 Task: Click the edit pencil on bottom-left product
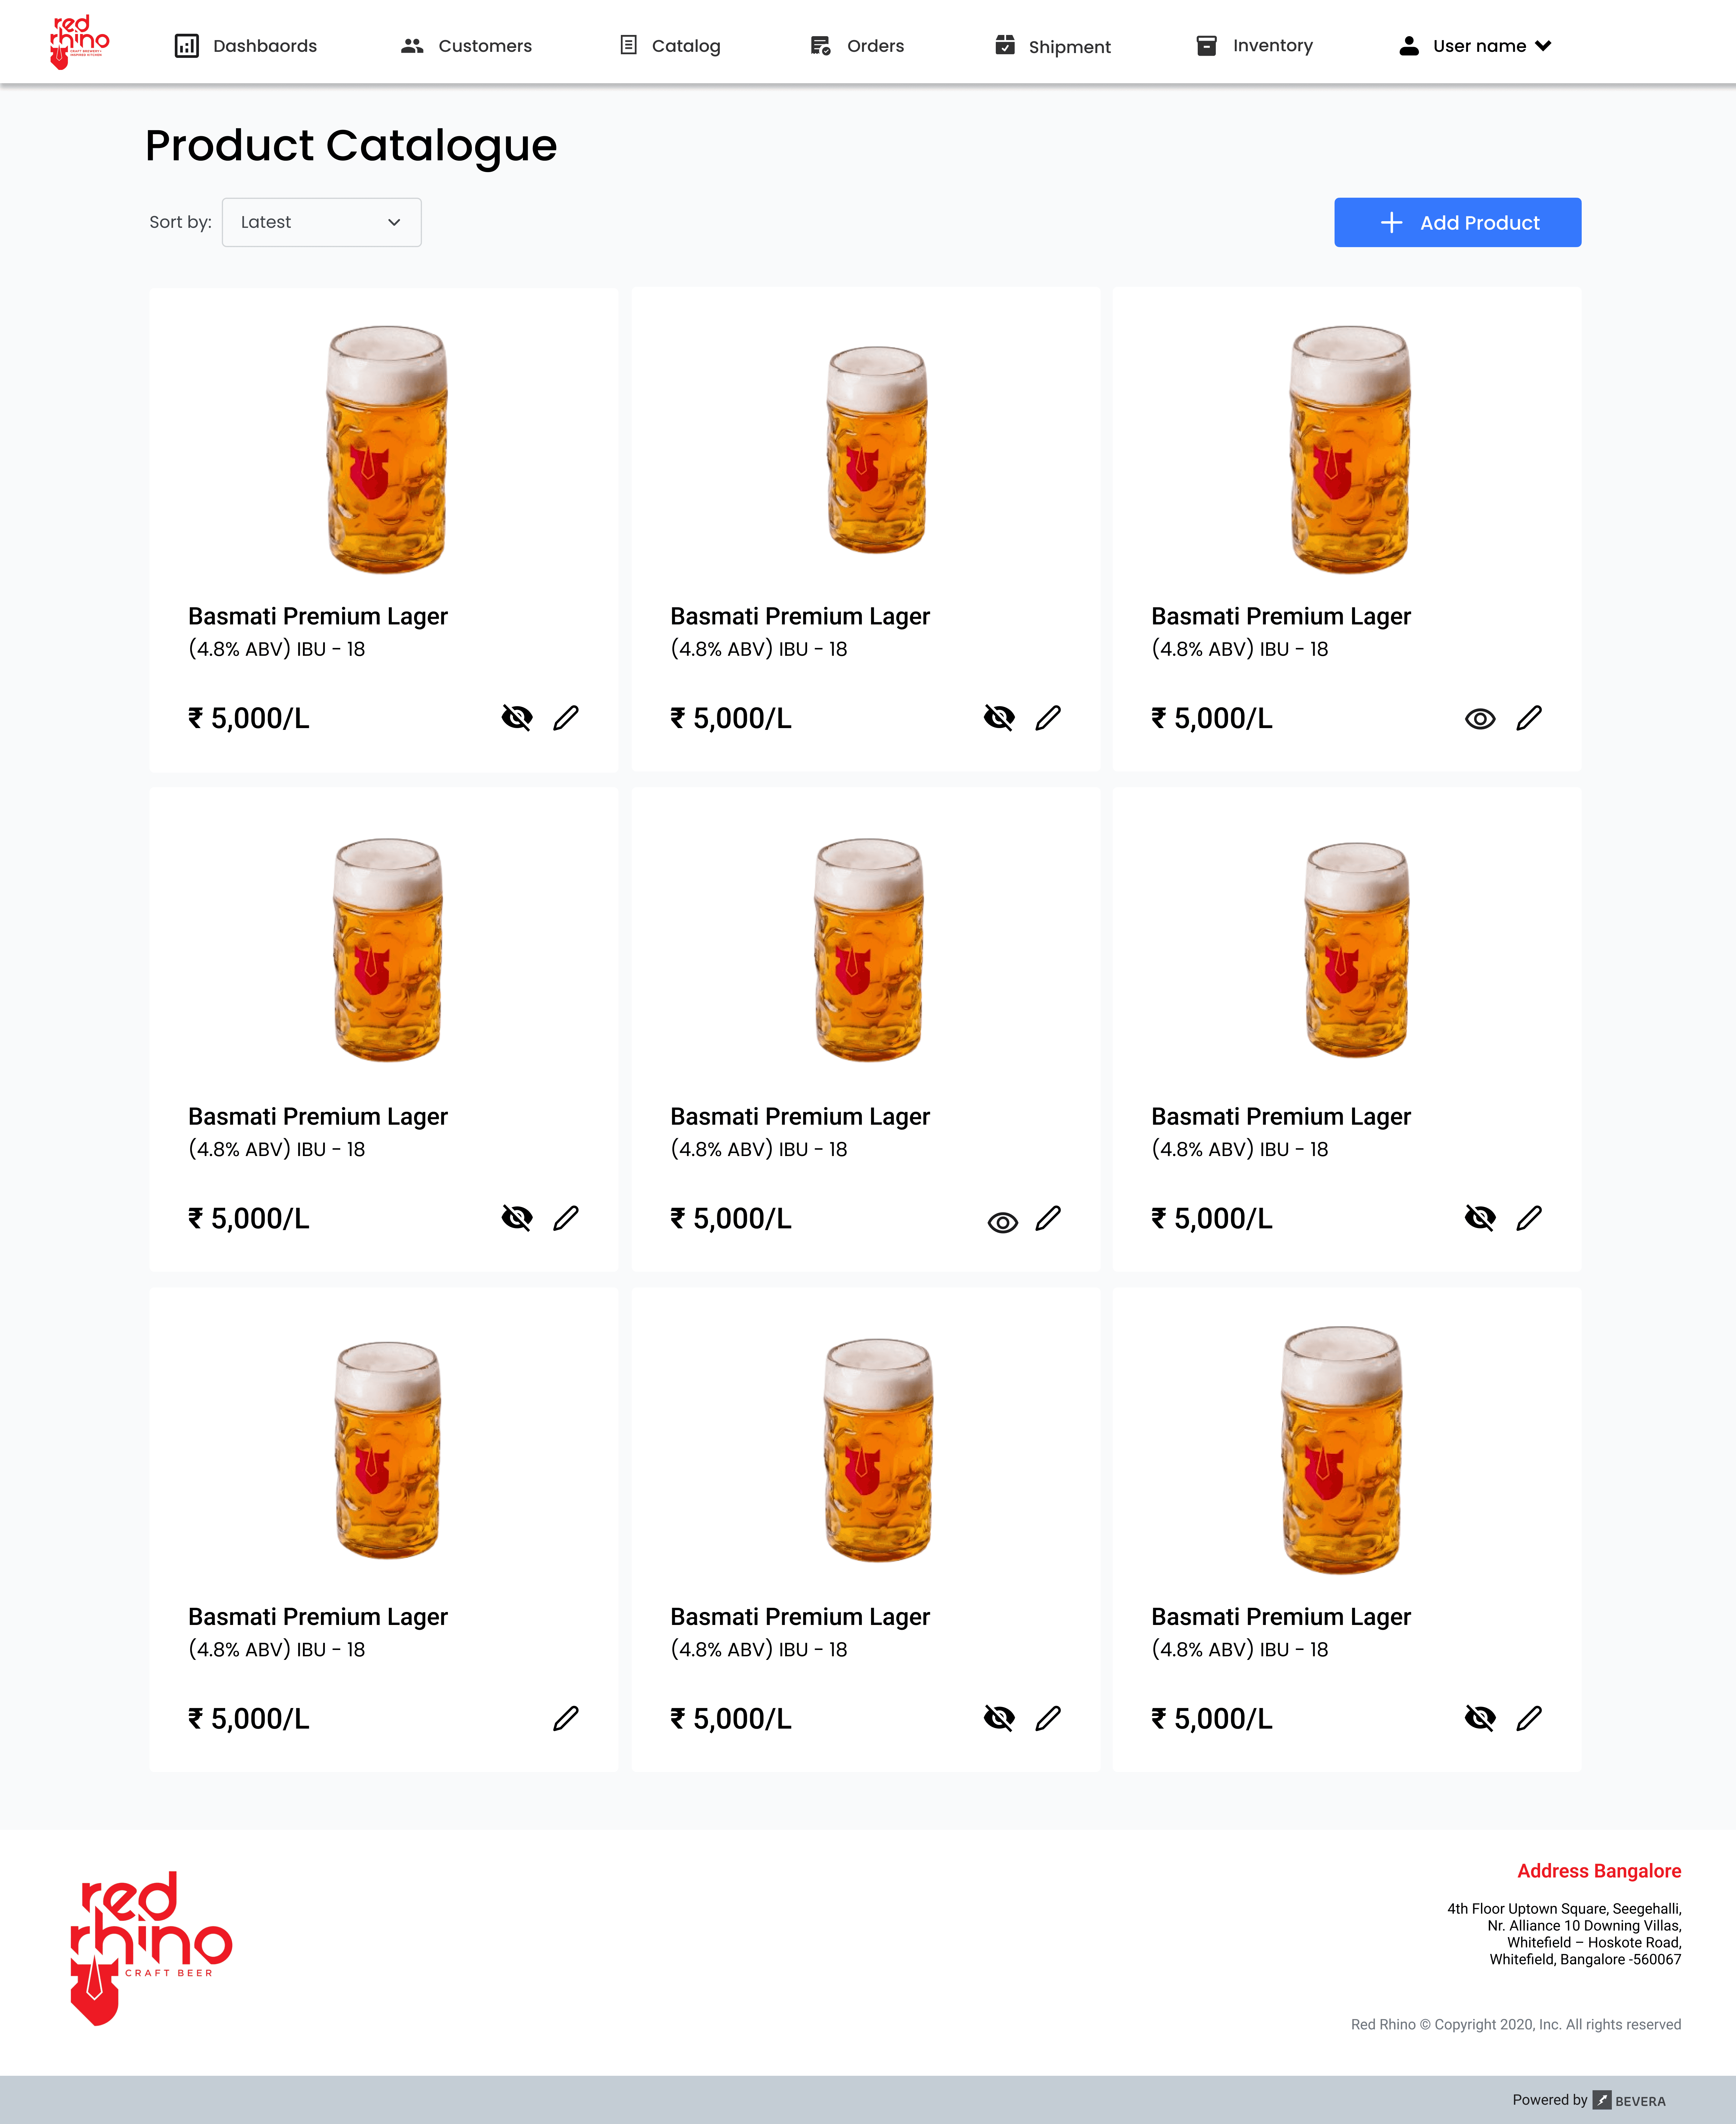pyautogui.click(x=566, y=1718)
